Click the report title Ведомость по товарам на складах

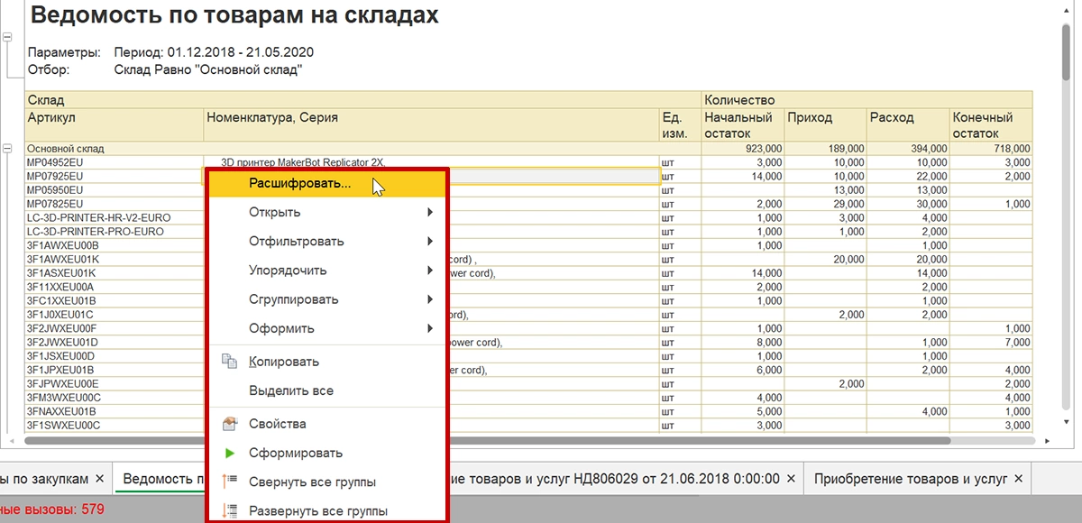point(234,15)
